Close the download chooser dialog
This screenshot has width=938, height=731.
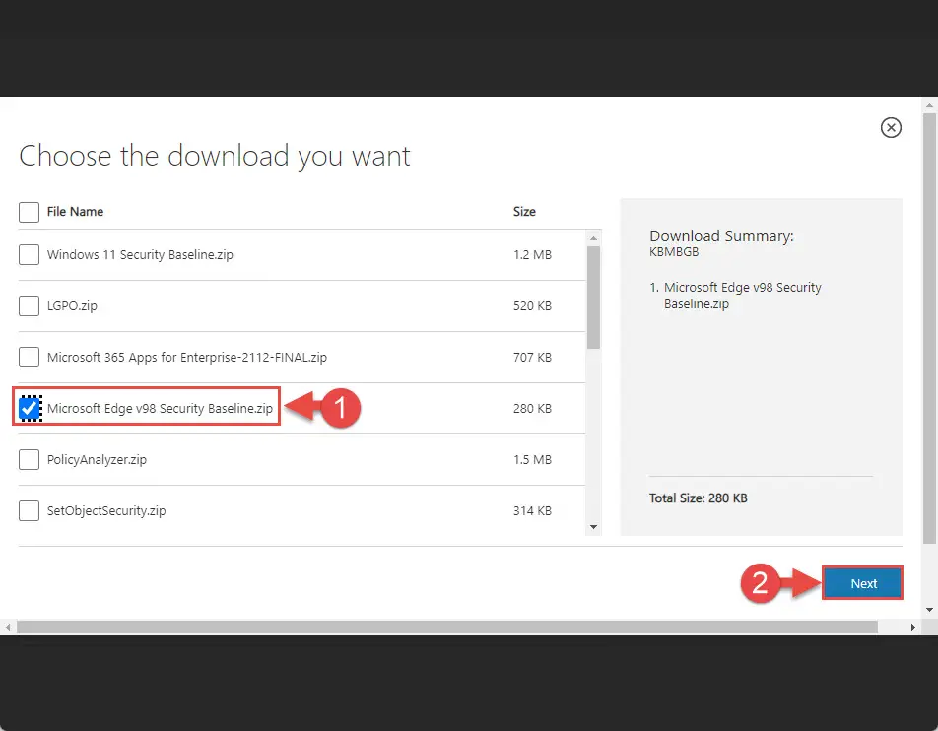891,127
